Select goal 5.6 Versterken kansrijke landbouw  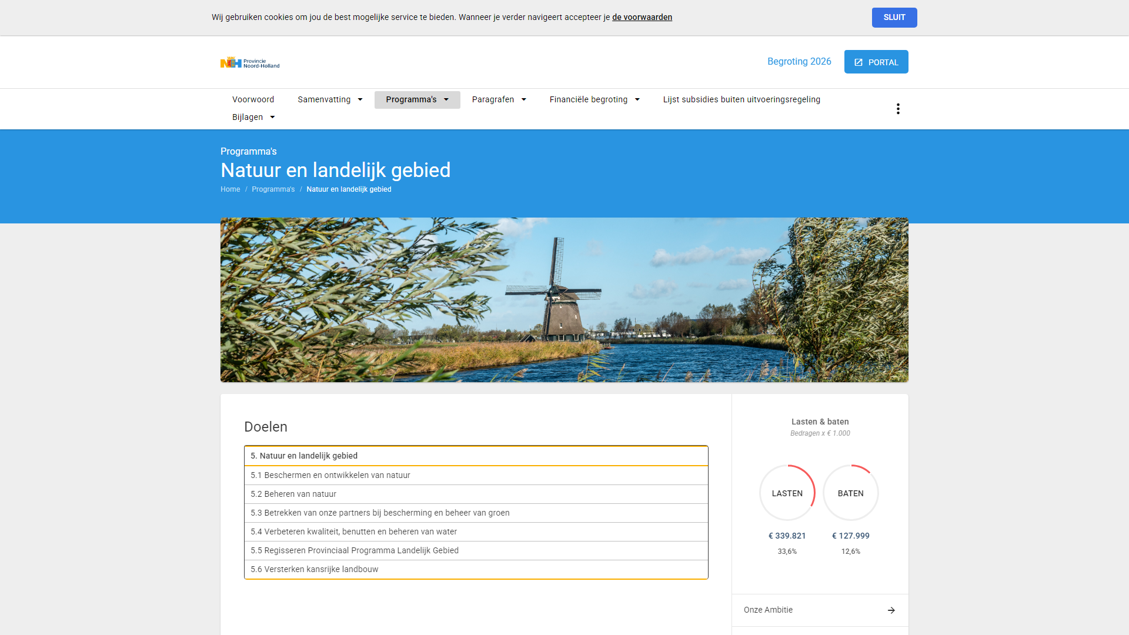pyautogui.click(x=314, y=569)
